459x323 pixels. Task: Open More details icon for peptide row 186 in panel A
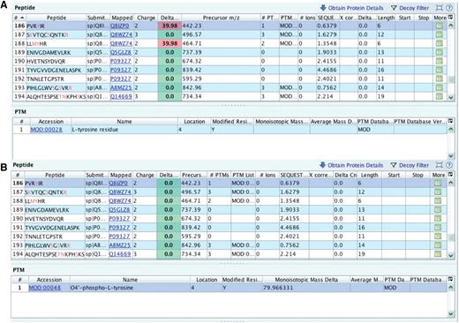tap(439, 26)
